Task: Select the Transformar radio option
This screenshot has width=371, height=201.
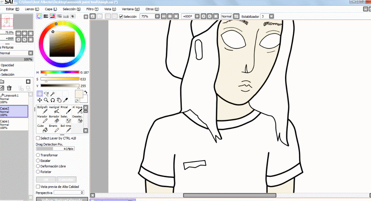Action: (38, 155)
